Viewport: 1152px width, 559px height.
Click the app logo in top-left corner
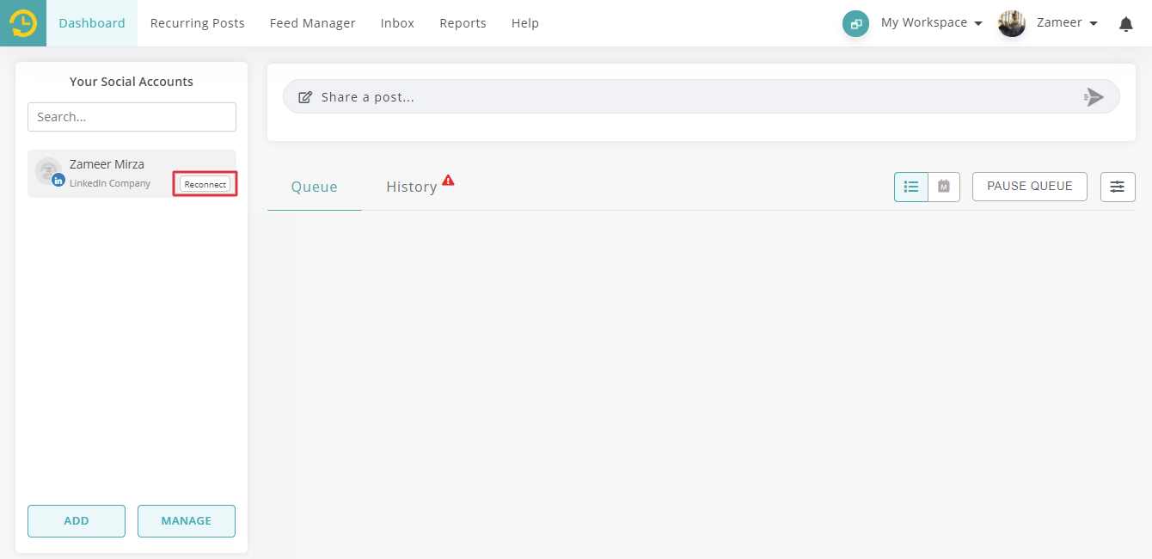point(23,23)
